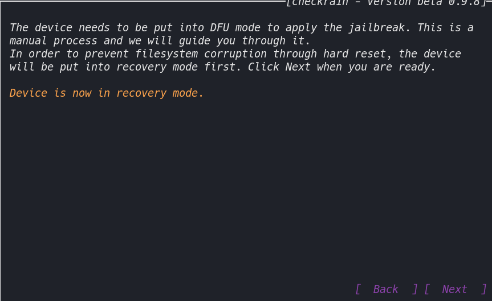The image size is (492, 301).
Task: Click the word jailbreak in first line
Action: pos(376,27)
